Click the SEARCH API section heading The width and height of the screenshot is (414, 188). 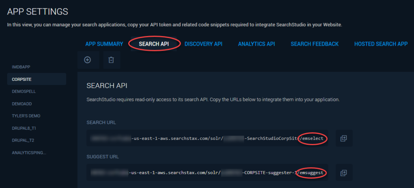107,86
